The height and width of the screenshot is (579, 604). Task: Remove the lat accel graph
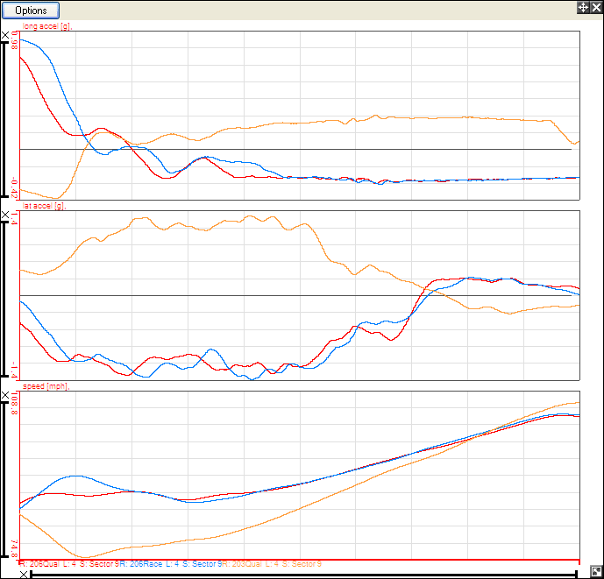click(x=6, y=215)
